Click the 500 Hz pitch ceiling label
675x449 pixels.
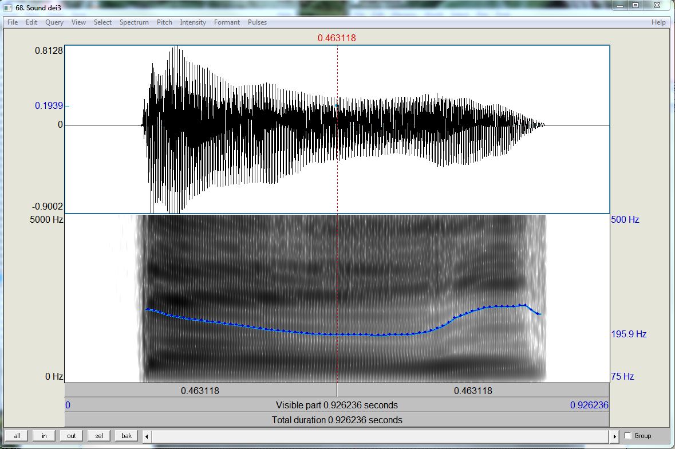pyautogui.click(x=625, y=219)
